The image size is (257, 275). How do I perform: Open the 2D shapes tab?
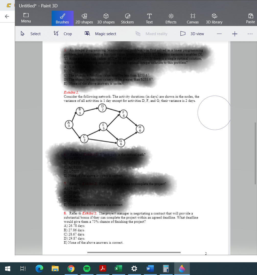(x=84, y=18)
